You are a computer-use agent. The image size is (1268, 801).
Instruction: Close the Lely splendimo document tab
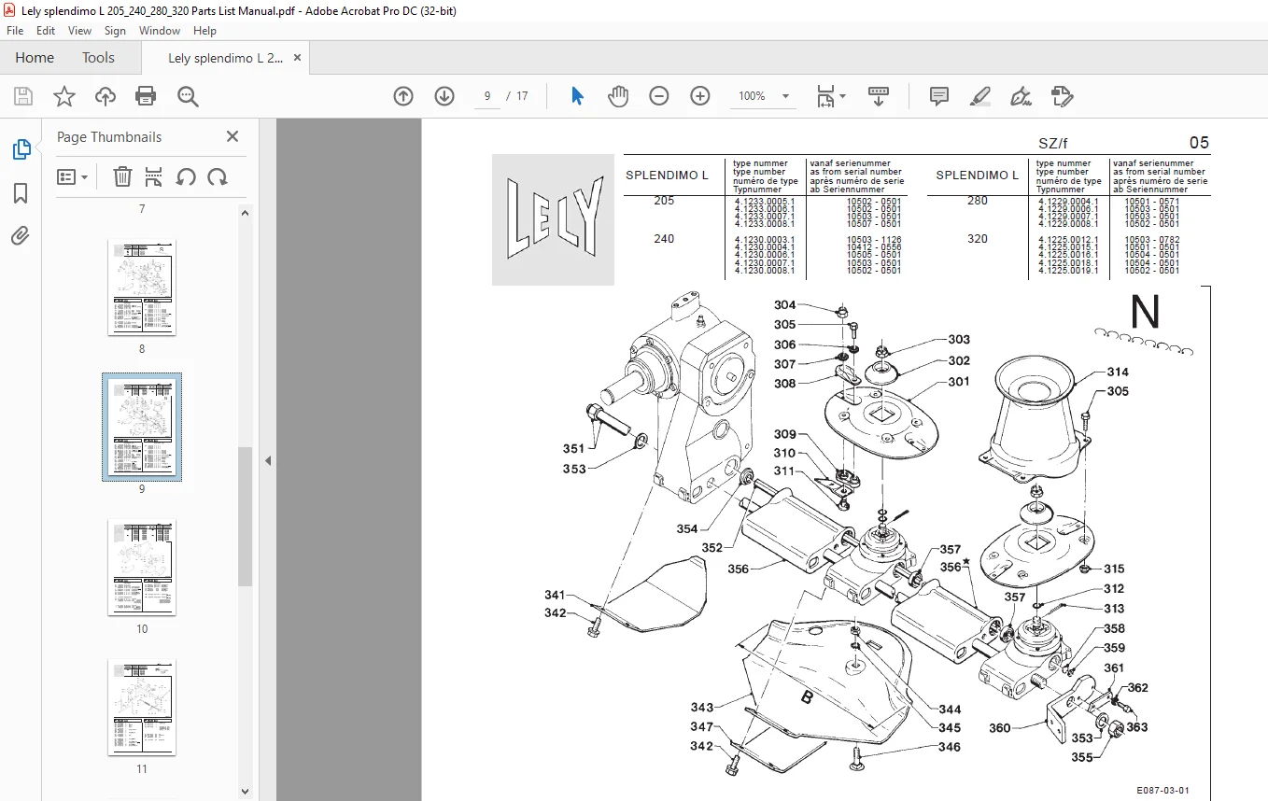click(x=298, y=58)
